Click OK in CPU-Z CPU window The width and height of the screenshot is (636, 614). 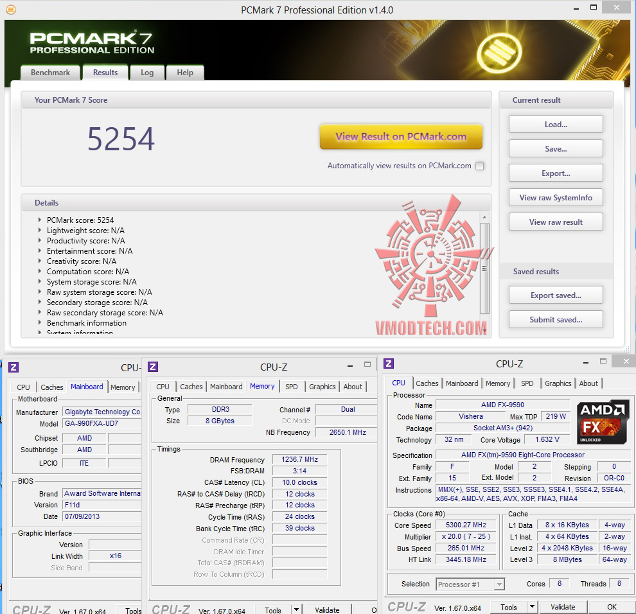tap(612, 607)
